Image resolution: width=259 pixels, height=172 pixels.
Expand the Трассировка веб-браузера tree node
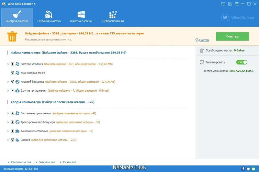click(x=8, y=122)
